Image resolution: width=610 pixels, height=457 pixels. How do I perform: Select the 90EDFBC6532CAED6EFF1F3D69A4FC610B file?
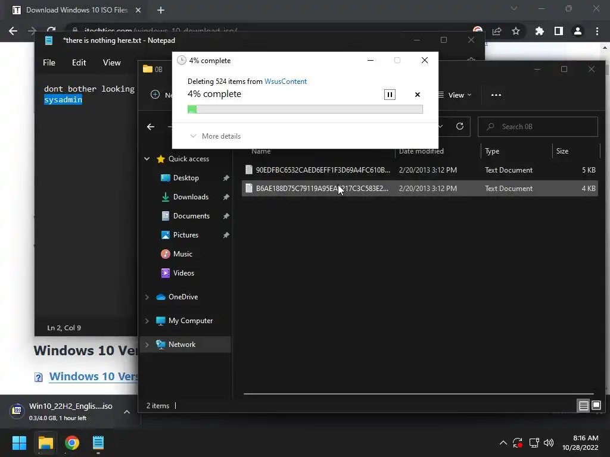(x=420, y=170)
